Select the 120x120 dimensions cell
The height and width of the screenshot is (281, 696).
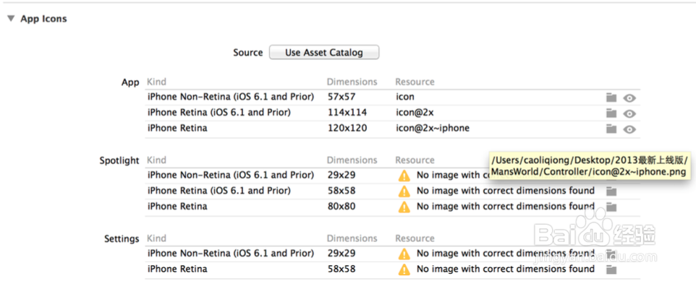(347, 128)
